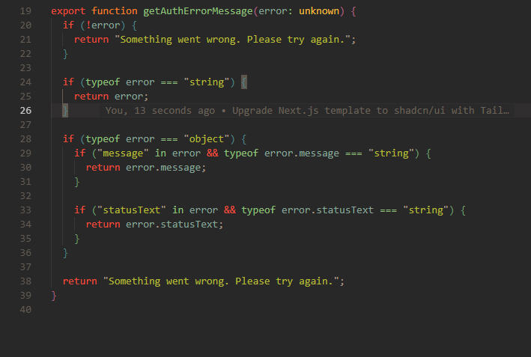Click the closing brace on line 36
Screen dimensions: 531x357
65,253
